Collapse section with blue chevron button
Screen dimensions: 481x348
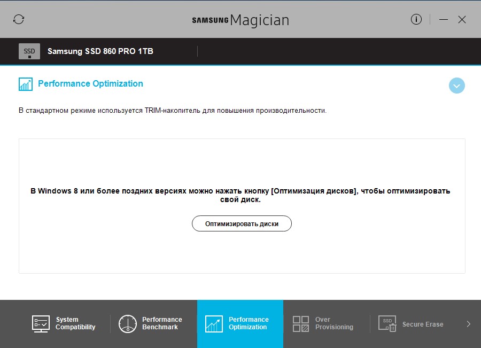pos(456,86)
